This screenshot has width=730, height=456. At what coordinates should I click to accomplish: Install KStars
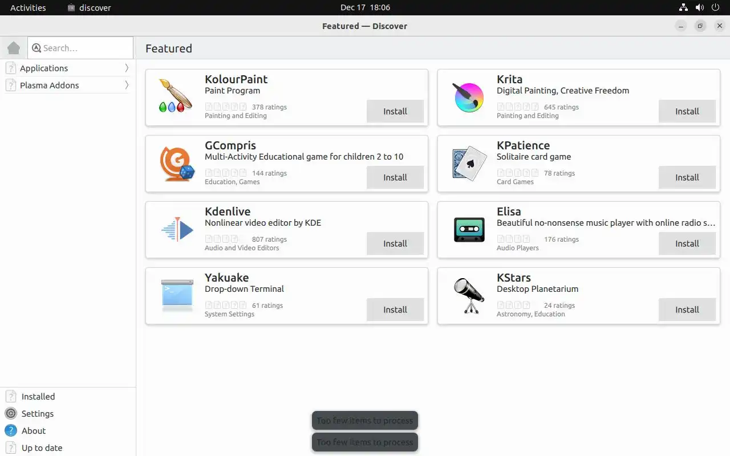tap(687, 310)
